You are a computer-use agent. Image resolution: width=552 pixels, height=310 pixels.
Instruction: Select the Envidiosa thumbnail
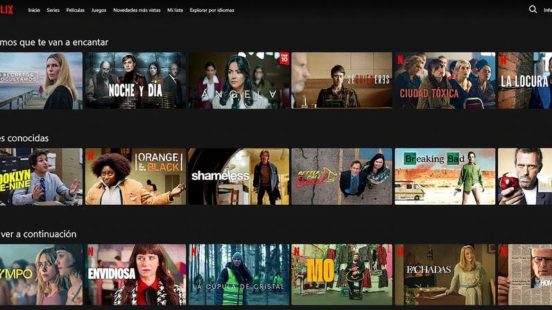(x=135, y=275)
